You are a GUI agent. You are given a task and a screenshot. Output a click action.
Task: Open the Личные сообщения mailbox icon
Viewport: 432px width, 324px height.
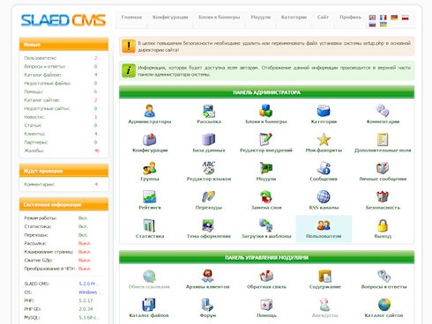(x=383, y=168)
